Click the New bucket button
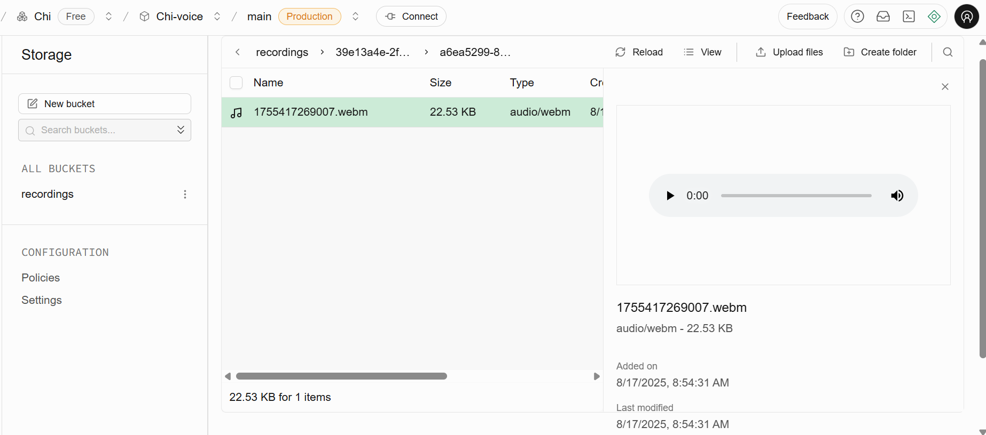Viewport: 986px width, 435px height. click(105, 104)
